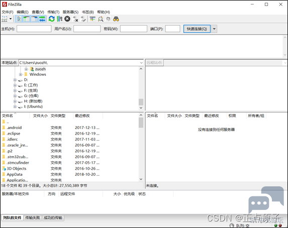
Task: Expand the I: (Ubuntu) drive node
Action: [15, 106]
